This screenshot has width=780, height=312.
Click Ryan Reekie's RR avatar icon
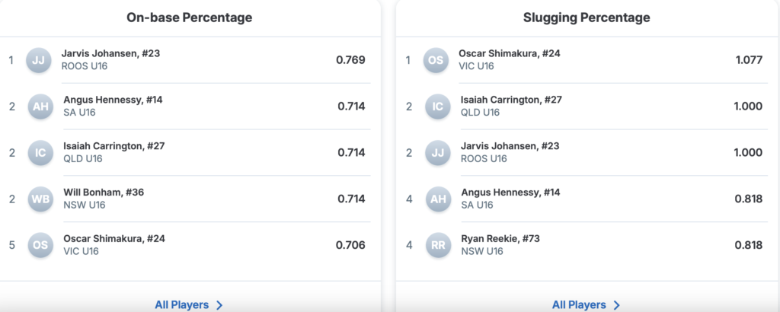[438, 245]
